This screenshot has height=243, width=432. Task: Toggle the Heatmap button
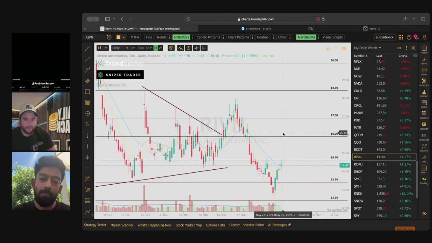(264, 37)
